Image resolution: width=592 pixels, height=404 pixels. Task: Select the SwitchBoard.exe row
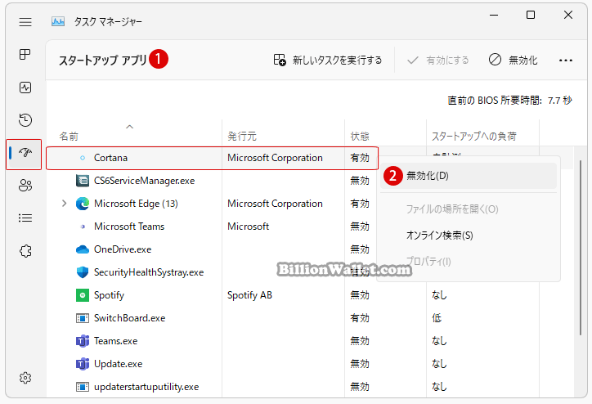129,318
